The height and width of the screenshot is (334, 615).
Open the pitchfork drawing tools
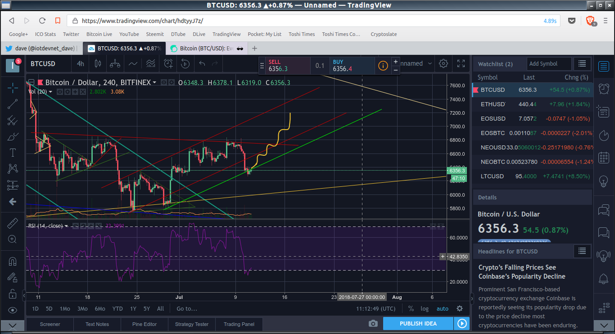pyautogui.click(x=12, y=120)
